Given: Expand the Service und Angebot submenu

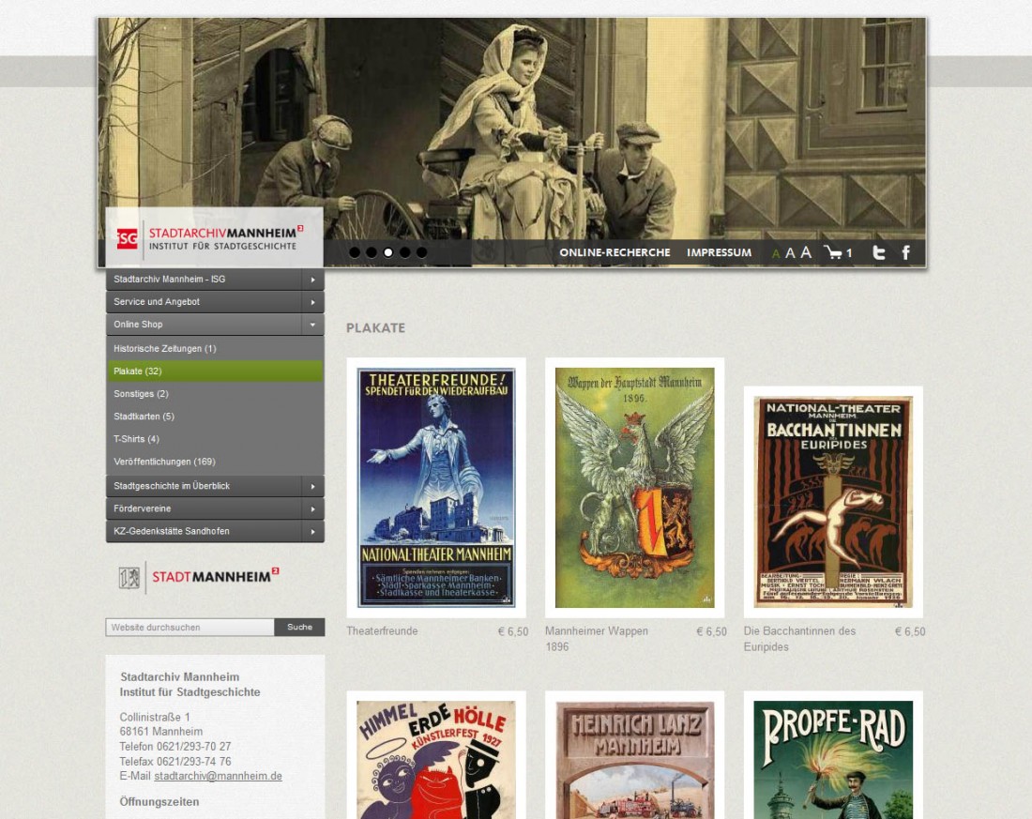Looking at the screenshot, I should click(x=312, y=302).
